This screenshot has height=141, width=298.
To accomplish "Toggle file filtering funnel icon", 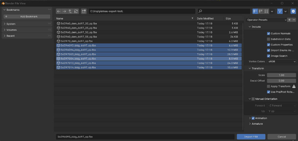I will click(x=280, y=11).
